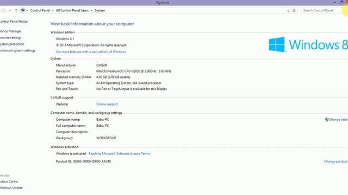348x195 pixels.
Task: Open Change settings for computer name
Action: coord(338,119)
